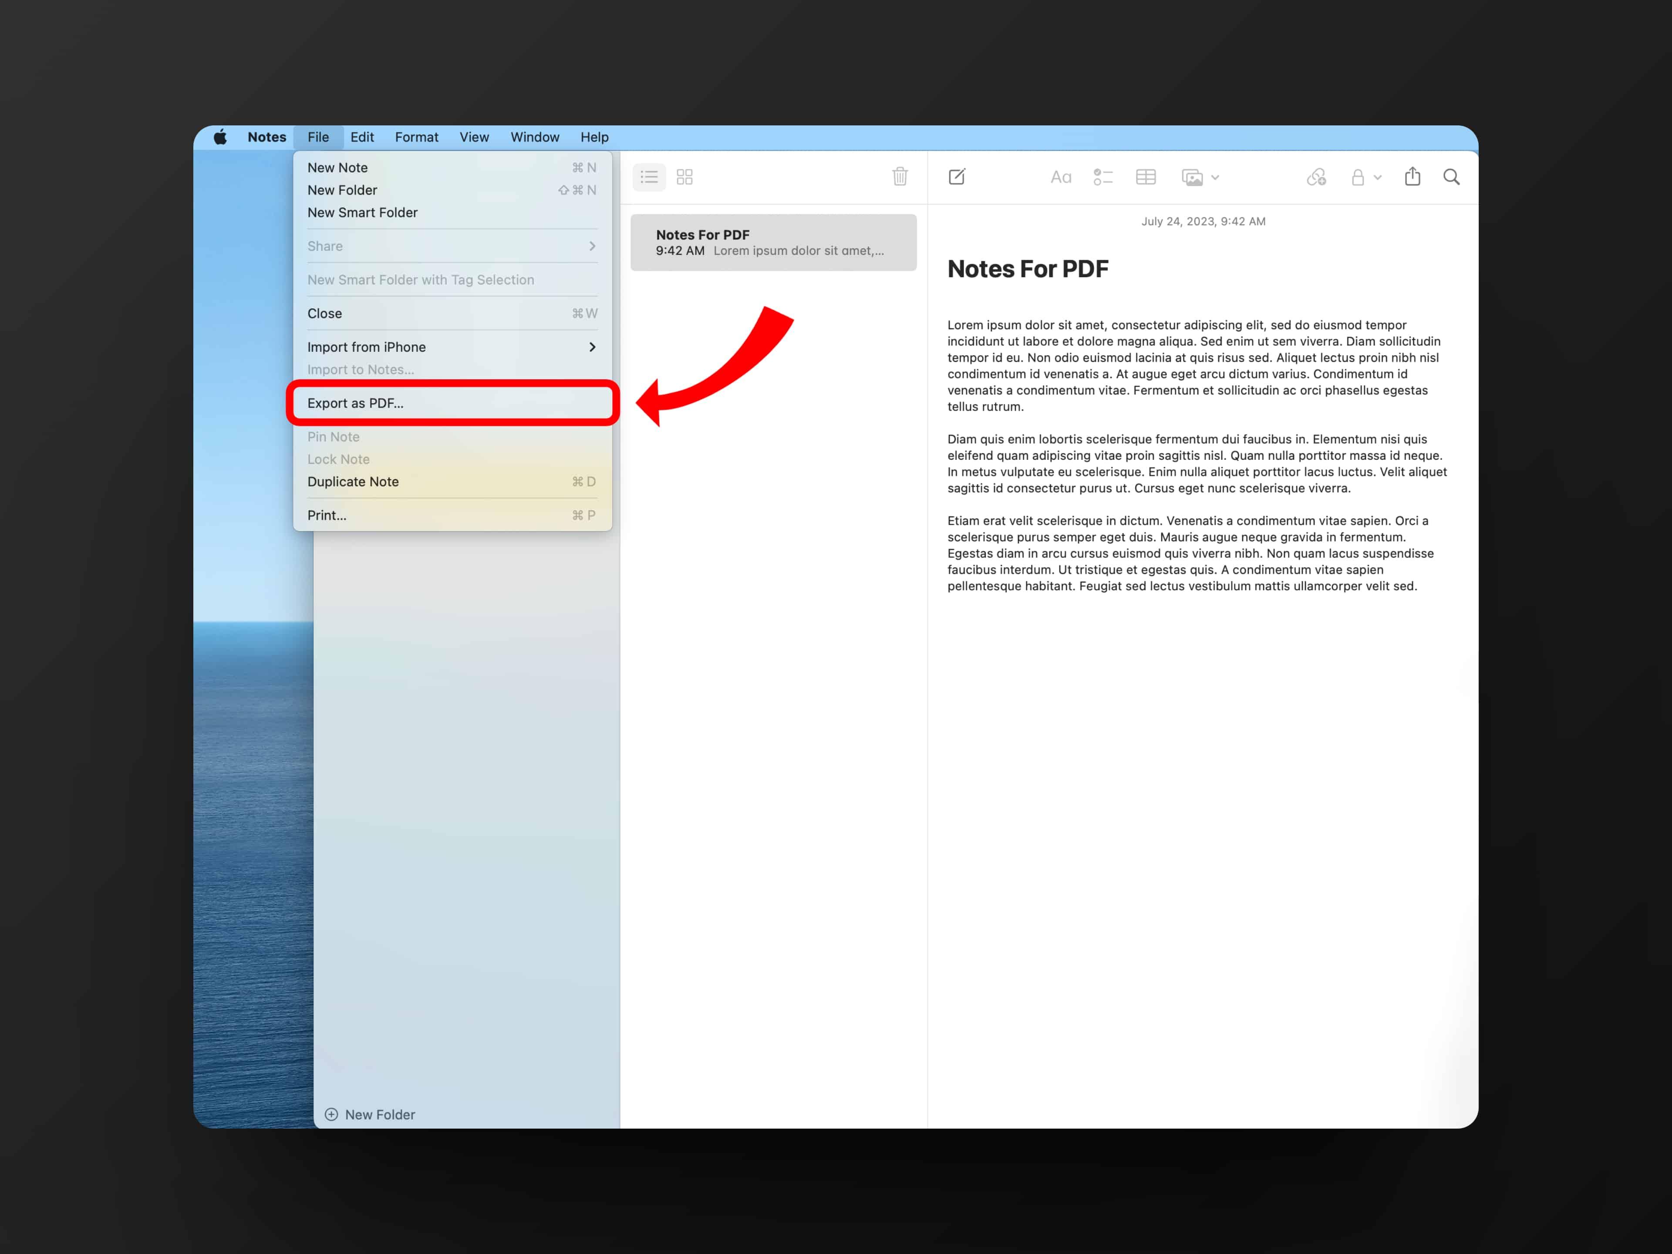Open the Apple menu
The width and height of the screenshot is (1672, 1254).
point(221,137)
